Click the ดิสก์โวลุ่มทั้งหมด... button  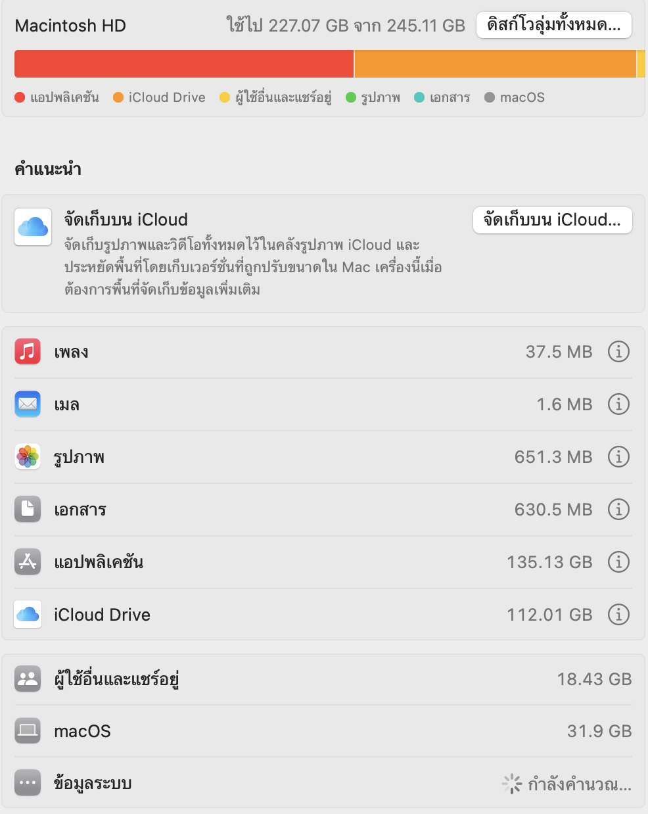click(554, 26)
